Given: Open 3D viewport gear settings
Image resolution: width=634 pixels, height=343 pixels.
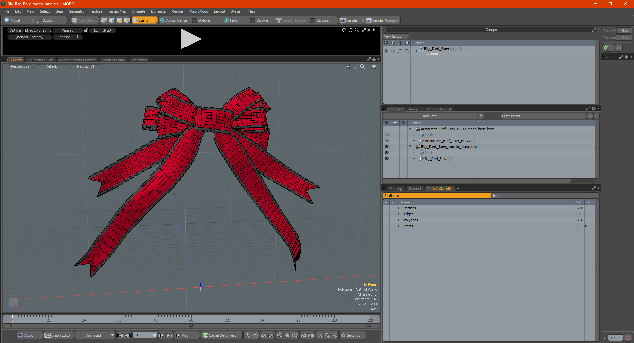Looking at the screenshot, I should pyautogui.click(x=374, y=67).
